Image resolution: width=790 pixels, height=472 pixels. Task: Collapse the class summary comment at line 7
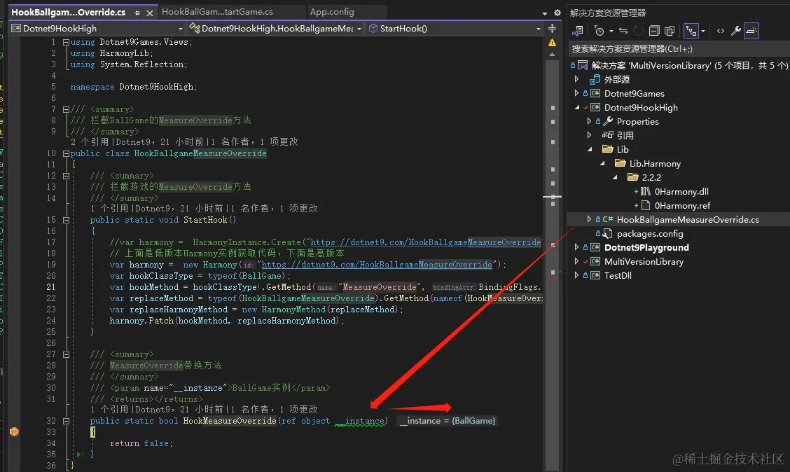tap(66, 109)
